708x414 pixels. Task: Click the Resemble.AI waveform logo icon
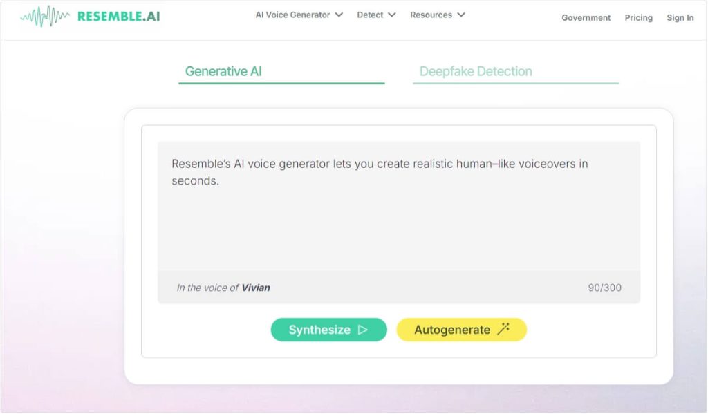tap(46, 15)
